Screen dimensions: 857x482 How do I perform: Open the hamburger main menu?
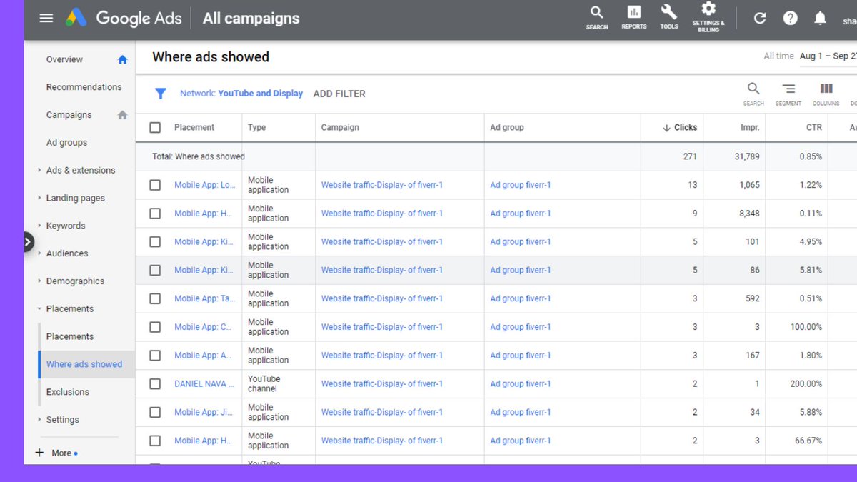click(x=46, y=19)
